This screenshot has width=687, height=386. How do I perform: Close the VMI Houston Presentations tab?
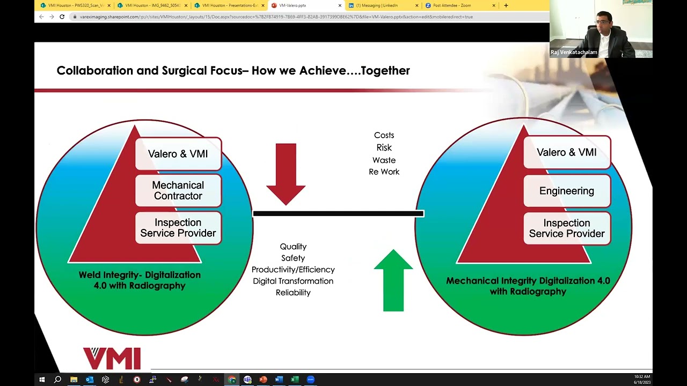[x=263, y=5]
